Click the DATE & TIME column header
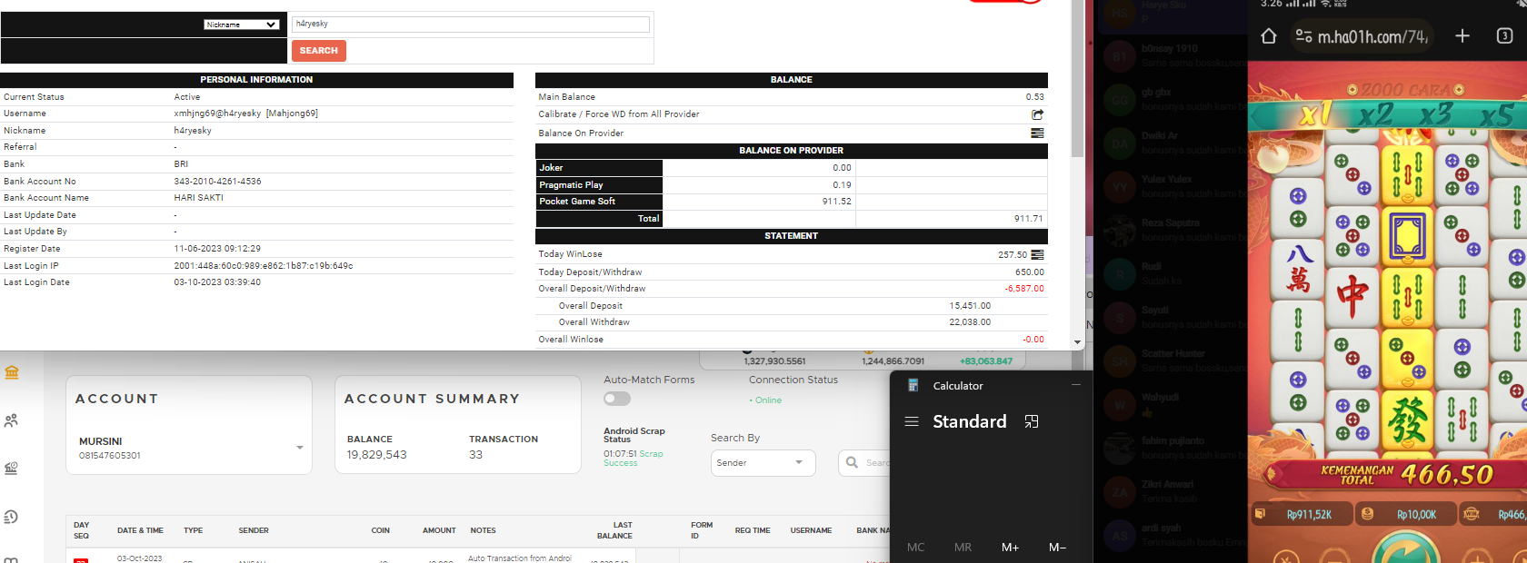The image size is (1527, 563). click(x=140, y=530)
